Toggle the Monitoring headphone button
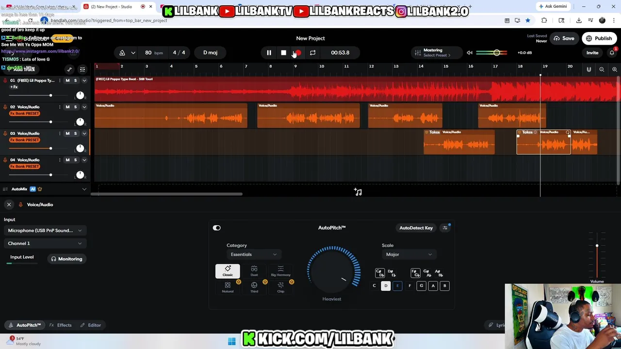Image resolution: width=621 pixels, height=349 pixels. 66,259
